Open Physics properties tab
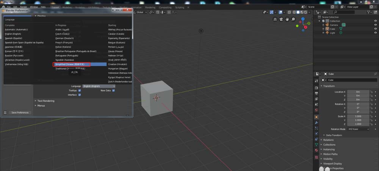This screenshot has width=379, height=171. pos(316,134)
